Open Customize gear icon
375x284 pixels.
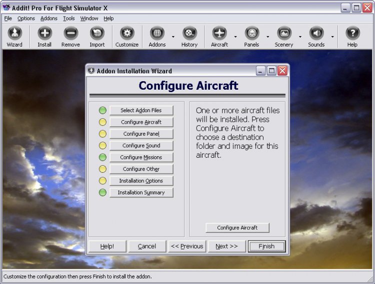[x=127, y=33]
